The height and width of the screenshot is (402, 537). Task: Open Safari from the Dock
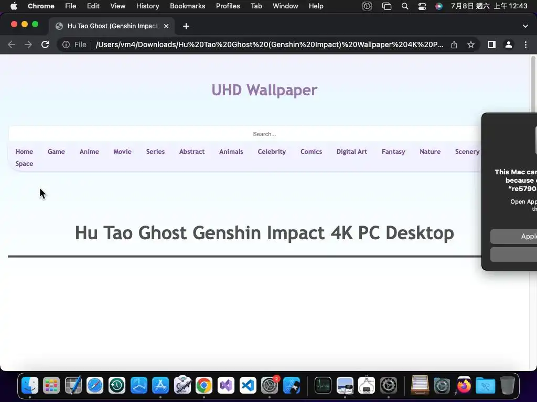(x=95, y=385)
